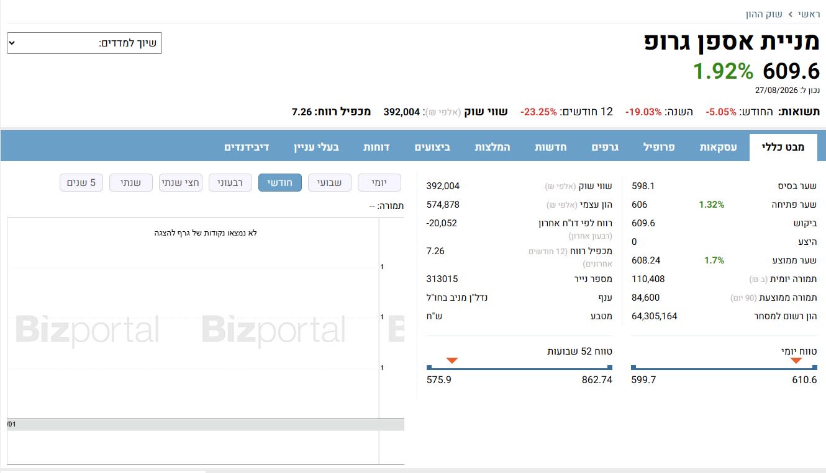Click the yearly return -19.03%
Image resolution: width=826 pixels, height=473 pixels.
point(643,112)
